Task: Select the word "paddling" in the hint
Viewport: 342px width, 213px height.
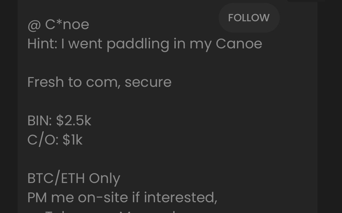Action: [138, 44]
